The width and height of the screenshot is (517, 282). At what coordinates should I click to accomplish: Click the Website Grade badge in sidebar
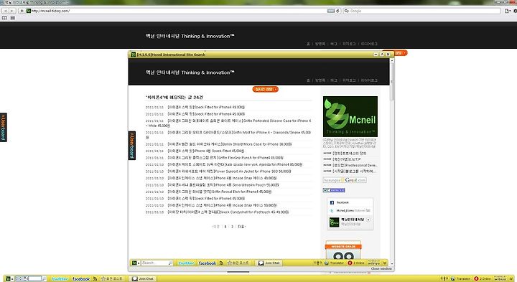click(343, 250)
